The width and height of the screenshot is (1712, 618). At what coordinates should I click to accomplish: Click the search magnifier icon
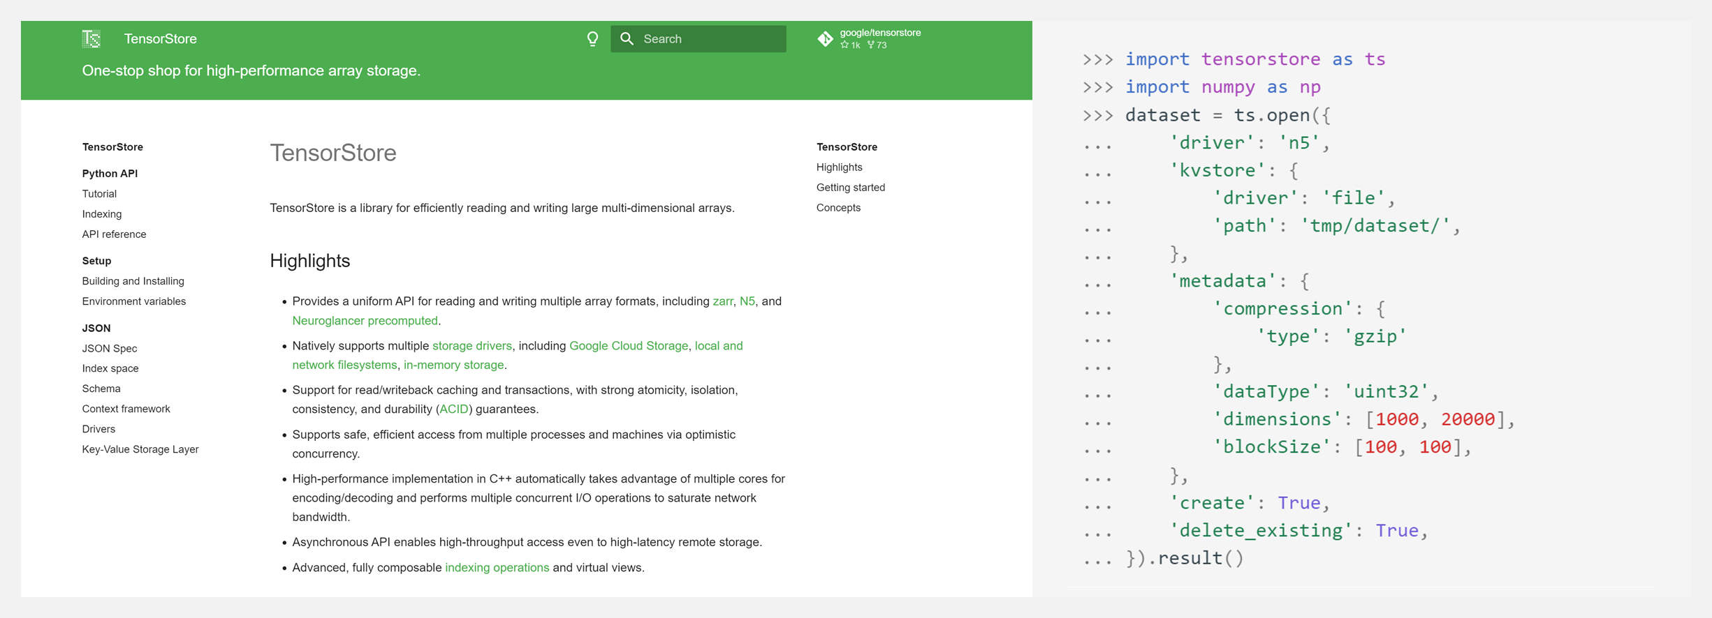click(x=627, y=39)
